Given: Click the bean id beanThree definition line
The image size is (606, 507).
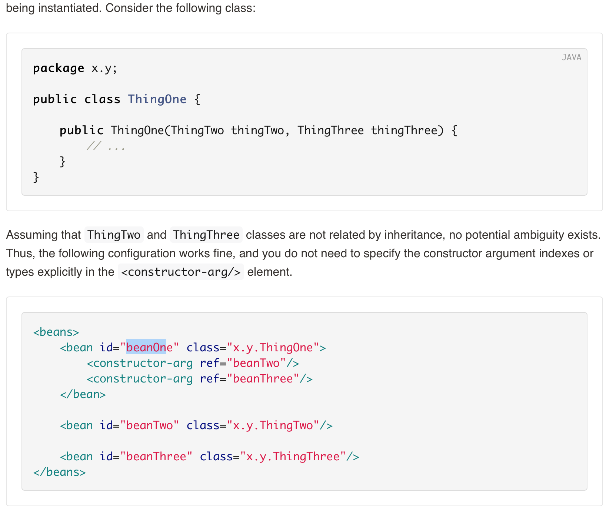Looking at the screenshot, I should pos(209,457).
